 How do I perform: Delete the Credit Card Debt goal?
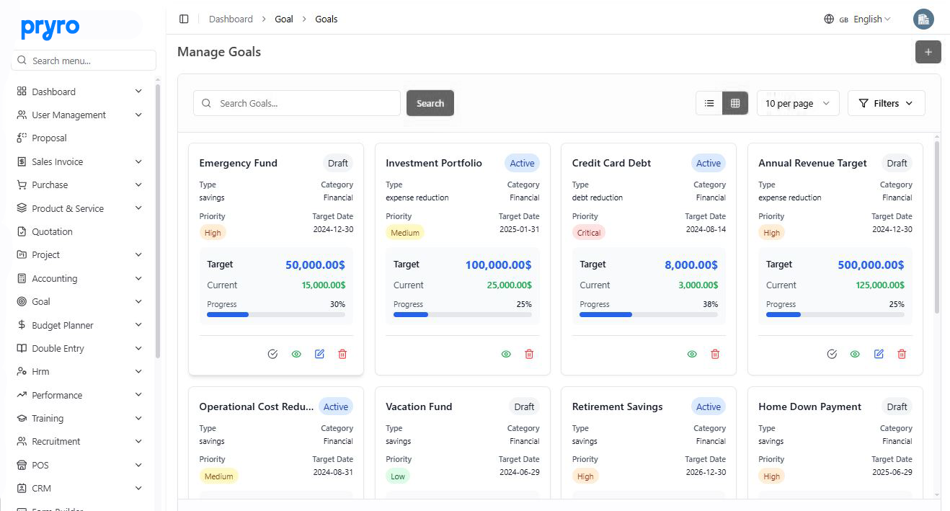(x=715, y=354)
